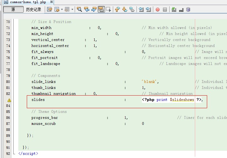Click the Toggle Bookmark icon
Viewport: 227px width, 158px height.
[132, 9]
